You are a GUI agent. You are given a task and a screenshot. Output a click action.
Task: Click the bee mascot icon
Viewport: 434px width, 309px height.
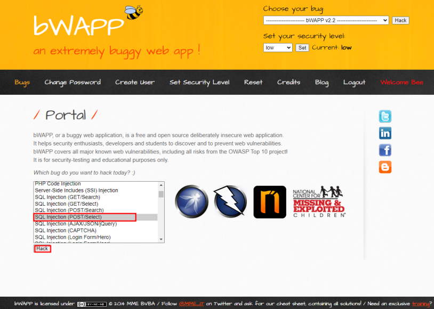[134, 12]
